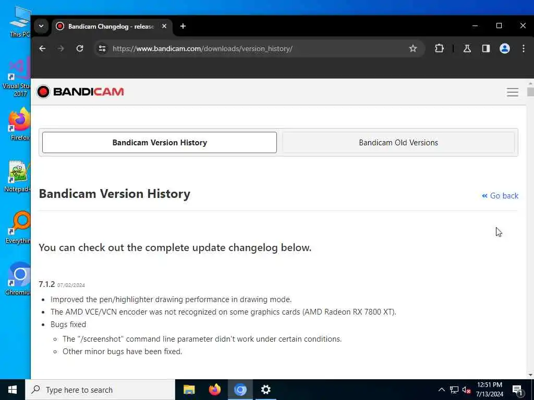Click the muted volume tray icon
Screen dimensions: 534x400
pyautogui.click(x=466, y=390)
